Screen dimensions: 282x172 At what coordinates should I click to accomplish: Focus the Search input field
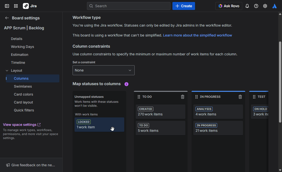point(129,6)
